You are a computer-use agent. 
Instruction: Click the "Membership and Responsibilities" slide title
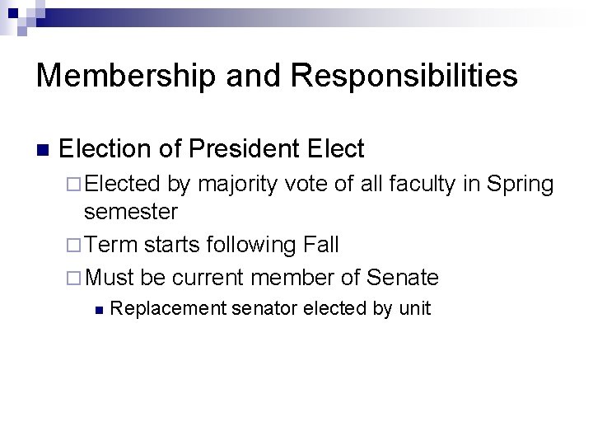coord(277,77)
